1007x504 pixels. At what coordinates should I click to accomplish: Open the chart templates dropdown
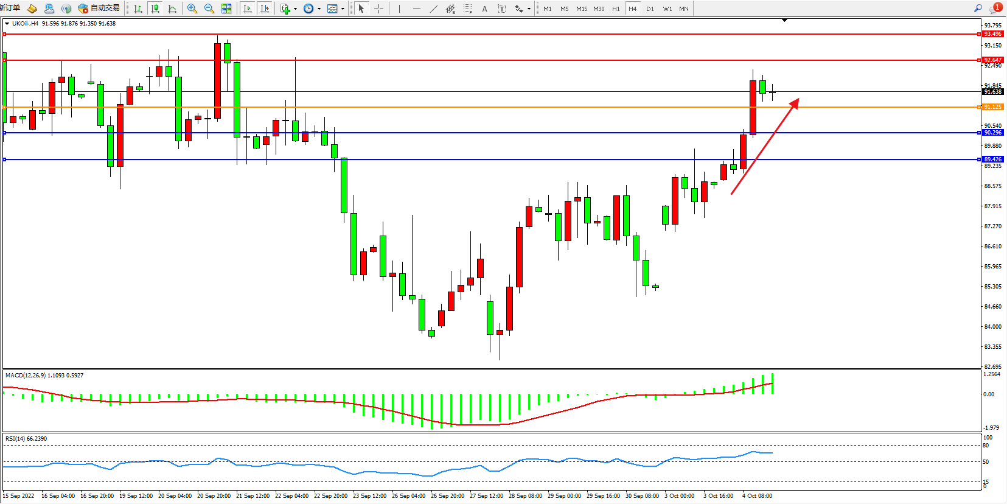point(343,9)
